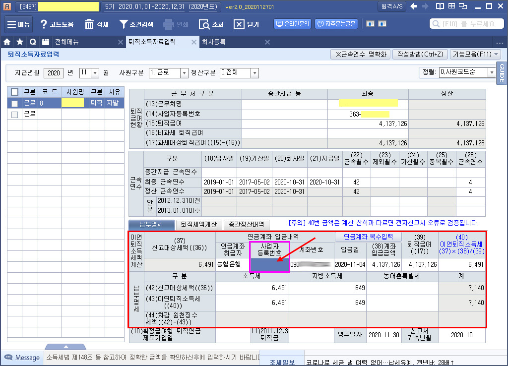The image size is (508, 366).
Task: Click 입금일 cell 2020-11-04
Action: (x=350, y=264)
